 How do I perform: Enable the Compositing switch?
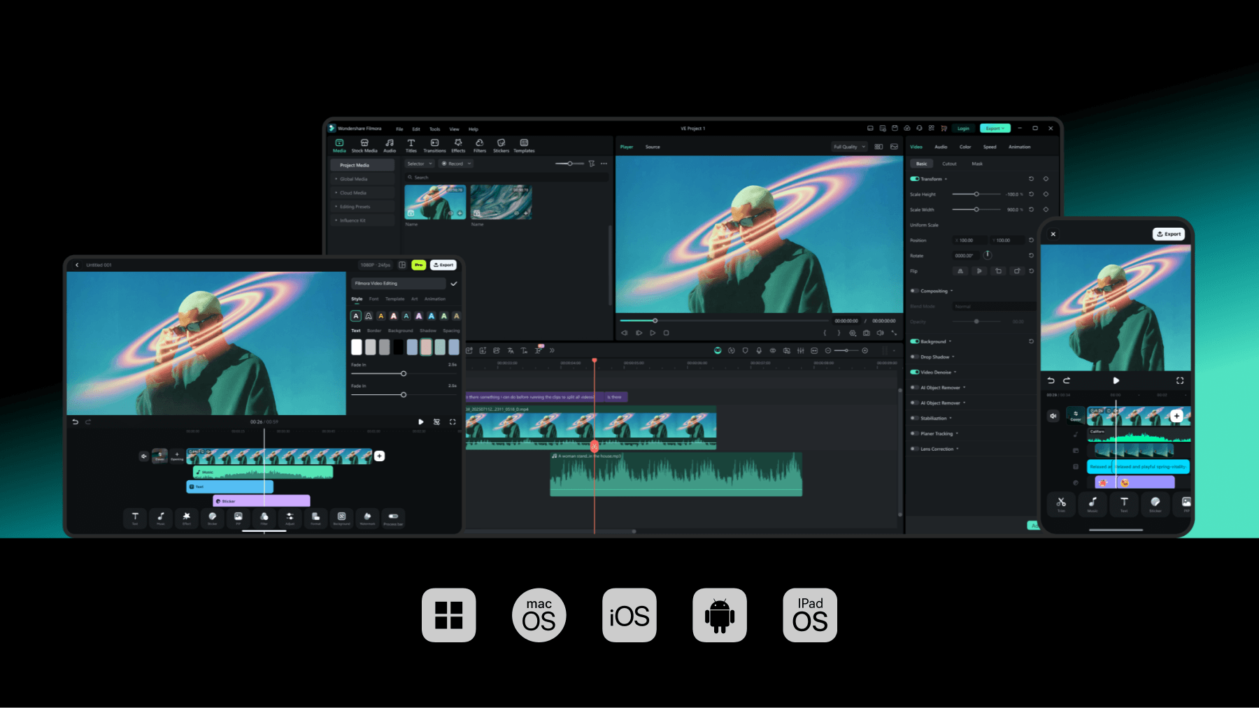click(914, 291)
